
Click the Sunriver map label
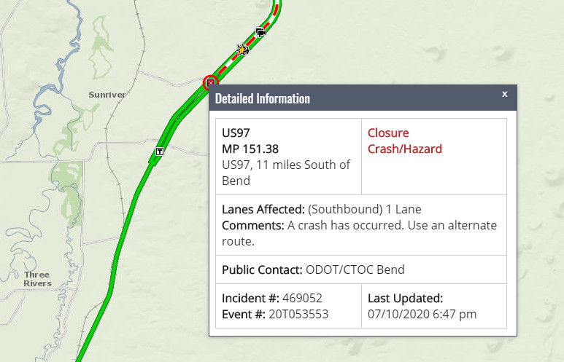(107, 95)
